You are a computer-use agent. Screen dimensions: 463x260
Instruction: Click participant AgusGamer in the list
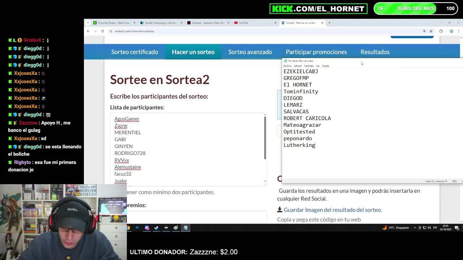coord(127,119)
